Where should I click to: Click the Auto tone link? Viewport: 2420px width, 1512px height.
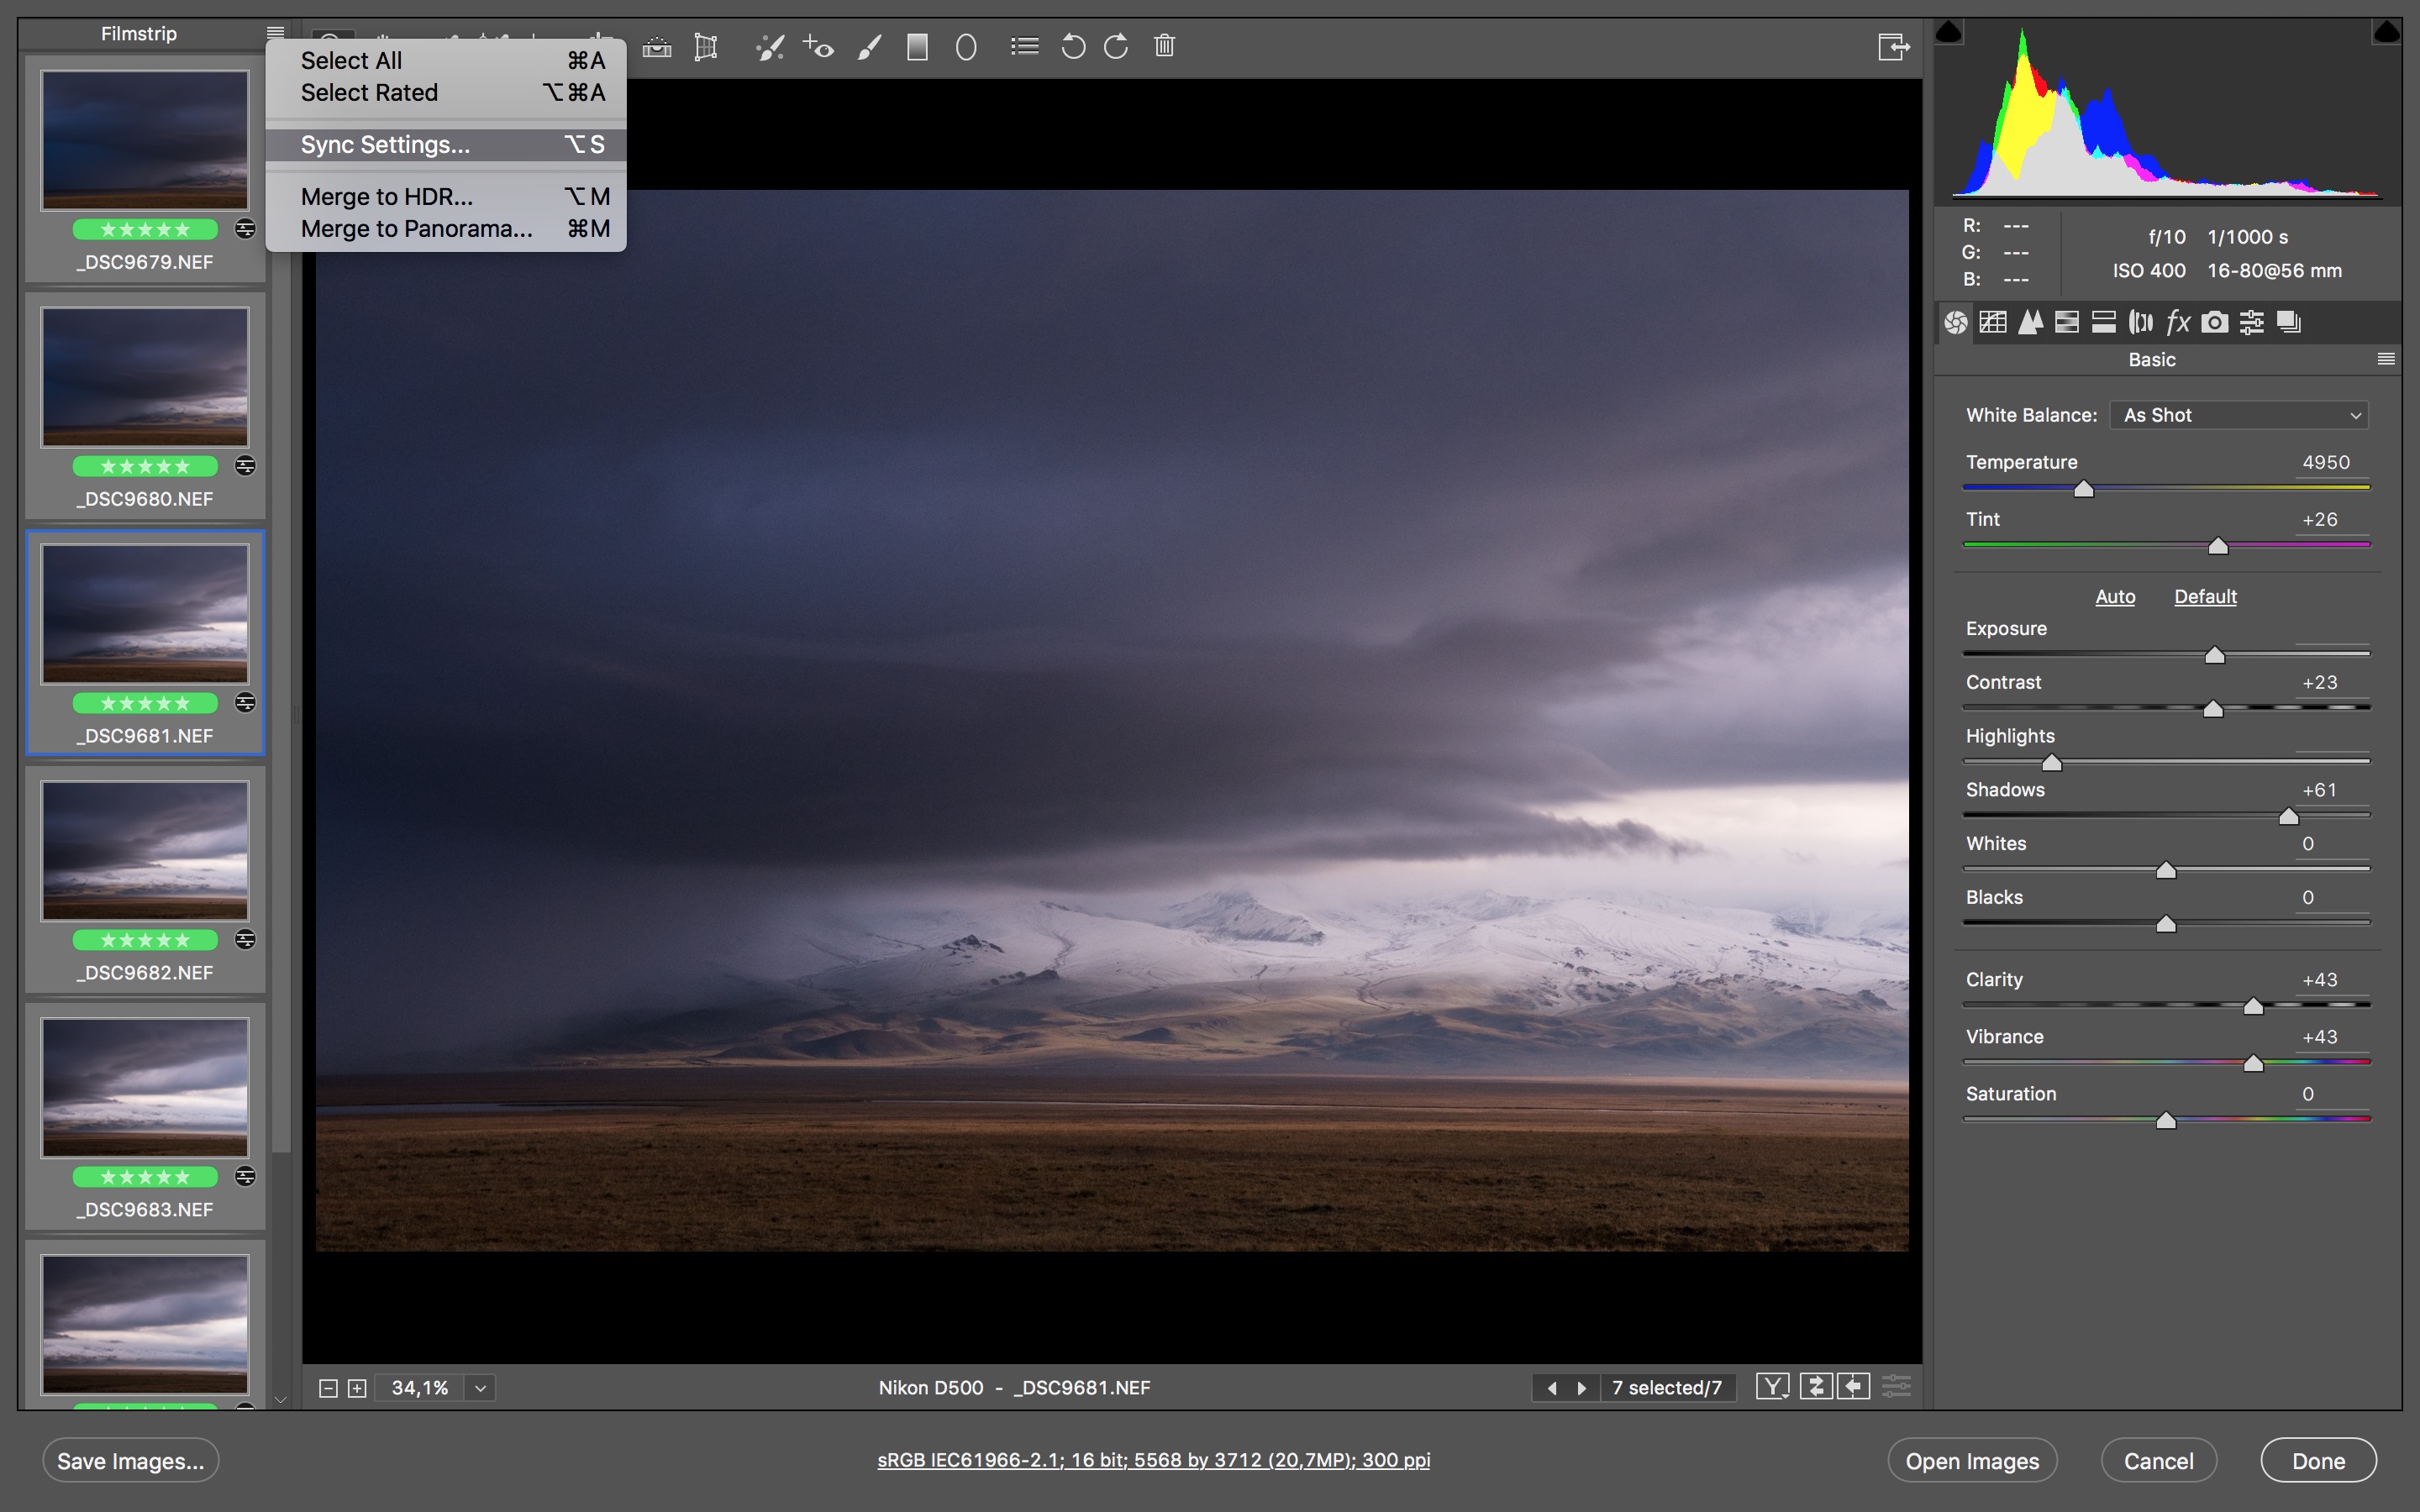[2115, 597]
